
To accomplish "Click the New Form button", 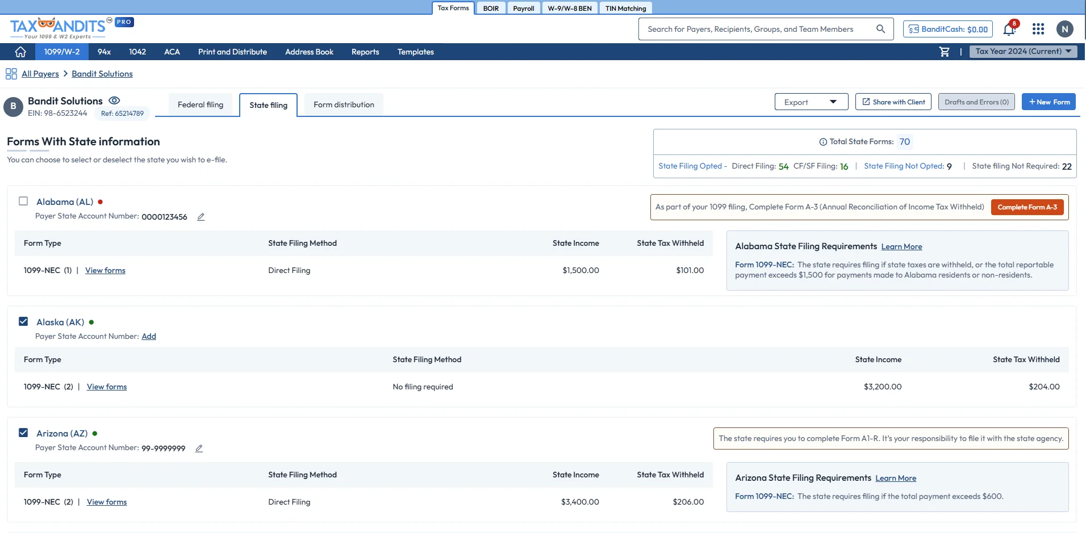I will [x=1049, y=102].
